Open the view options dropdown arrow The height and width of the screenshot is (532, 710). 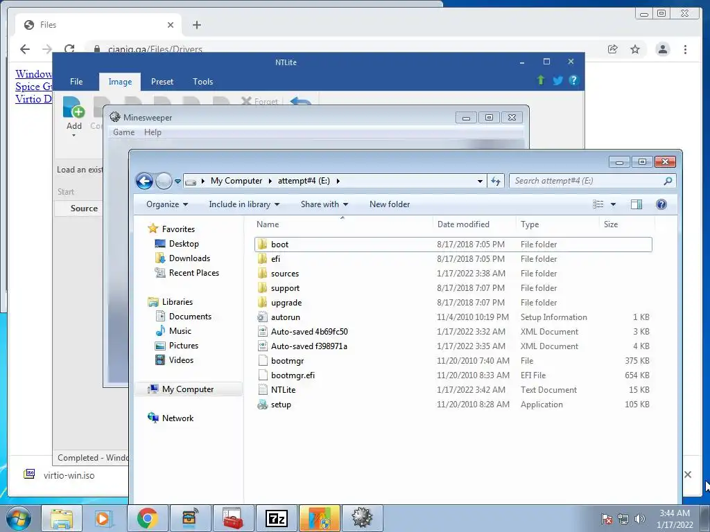[613, 204]
